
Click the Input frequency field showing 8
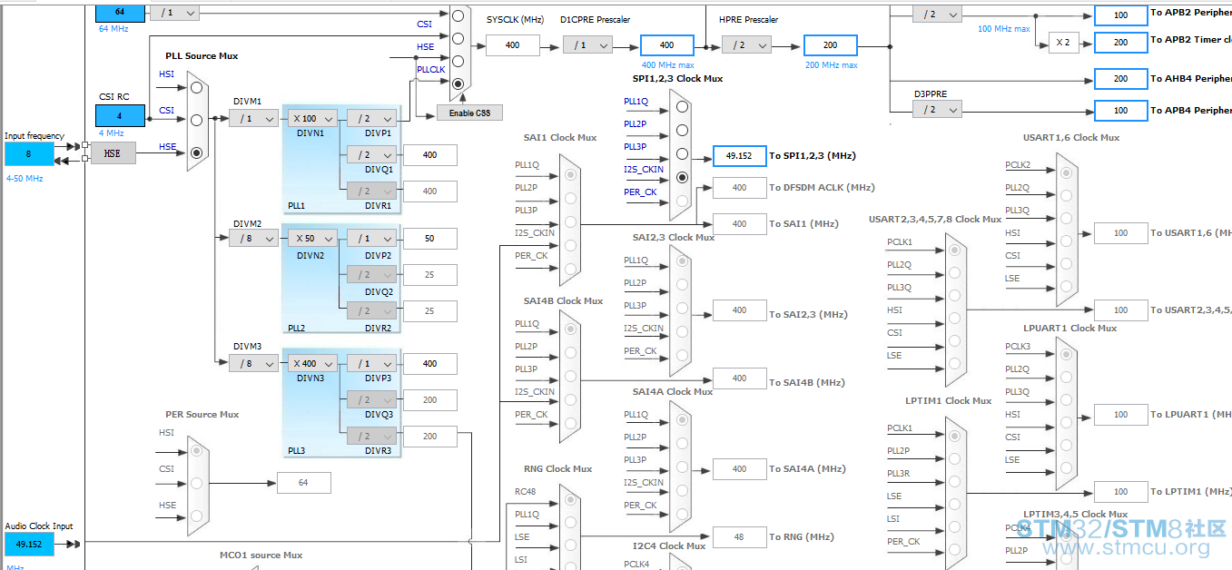(29, 154)
